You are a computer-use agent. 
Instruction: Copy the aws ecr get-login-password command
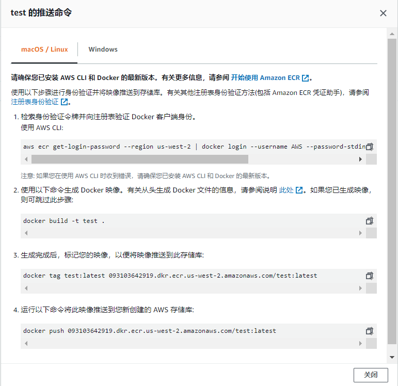coord(370,147)
